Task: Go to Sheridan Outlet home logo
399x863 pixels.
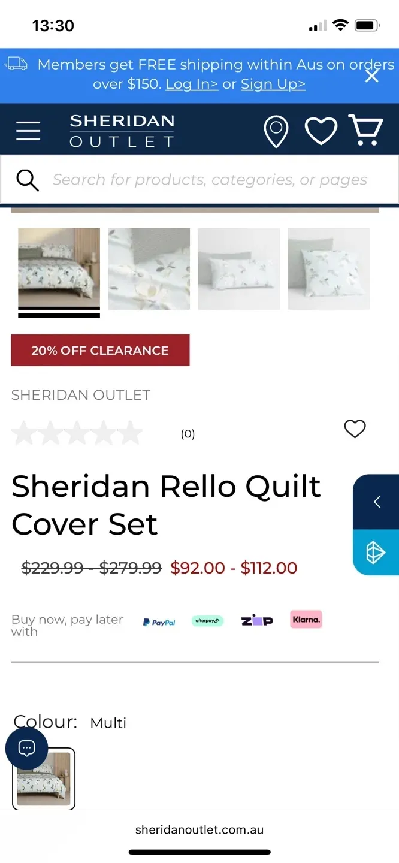Action: 122,131
